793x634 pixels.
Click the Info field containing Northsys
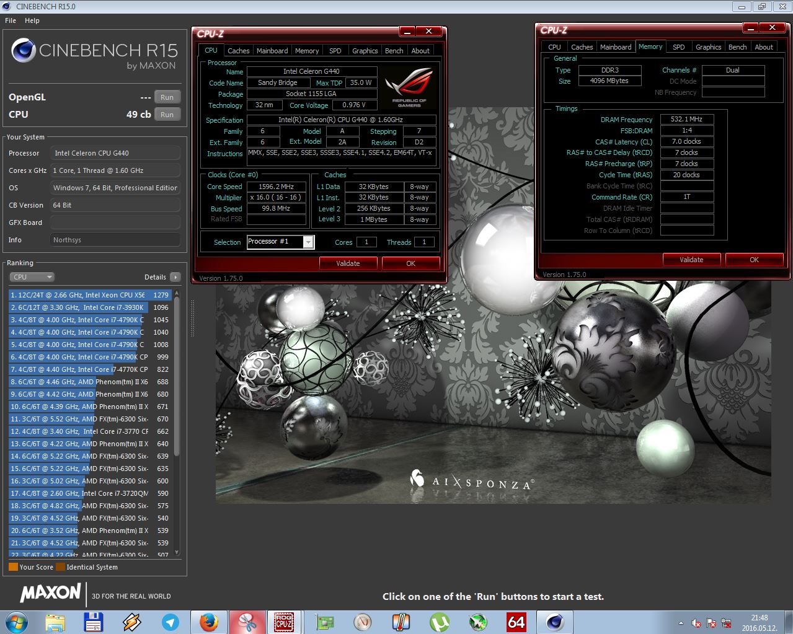[115, 240]
